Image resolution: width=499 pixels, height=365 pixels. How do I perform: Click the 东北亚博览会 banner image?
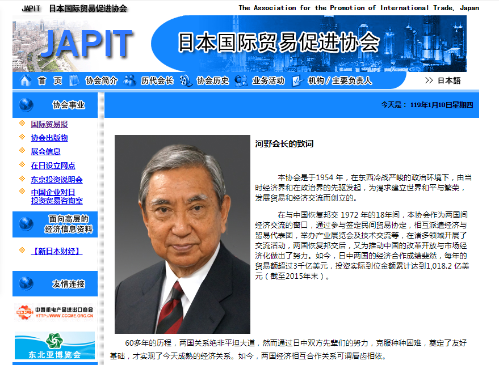point(54,345)
